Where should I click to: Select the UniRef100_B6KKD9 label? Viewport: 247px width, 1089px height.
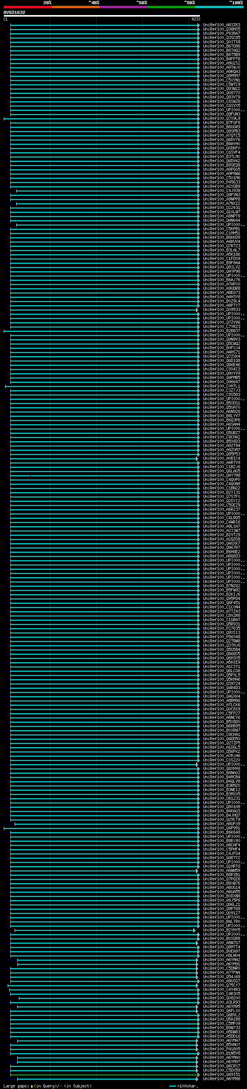(222, 238)
